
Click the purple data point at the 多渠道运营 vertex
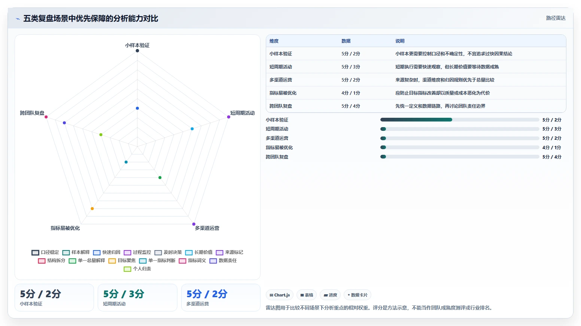194,224
